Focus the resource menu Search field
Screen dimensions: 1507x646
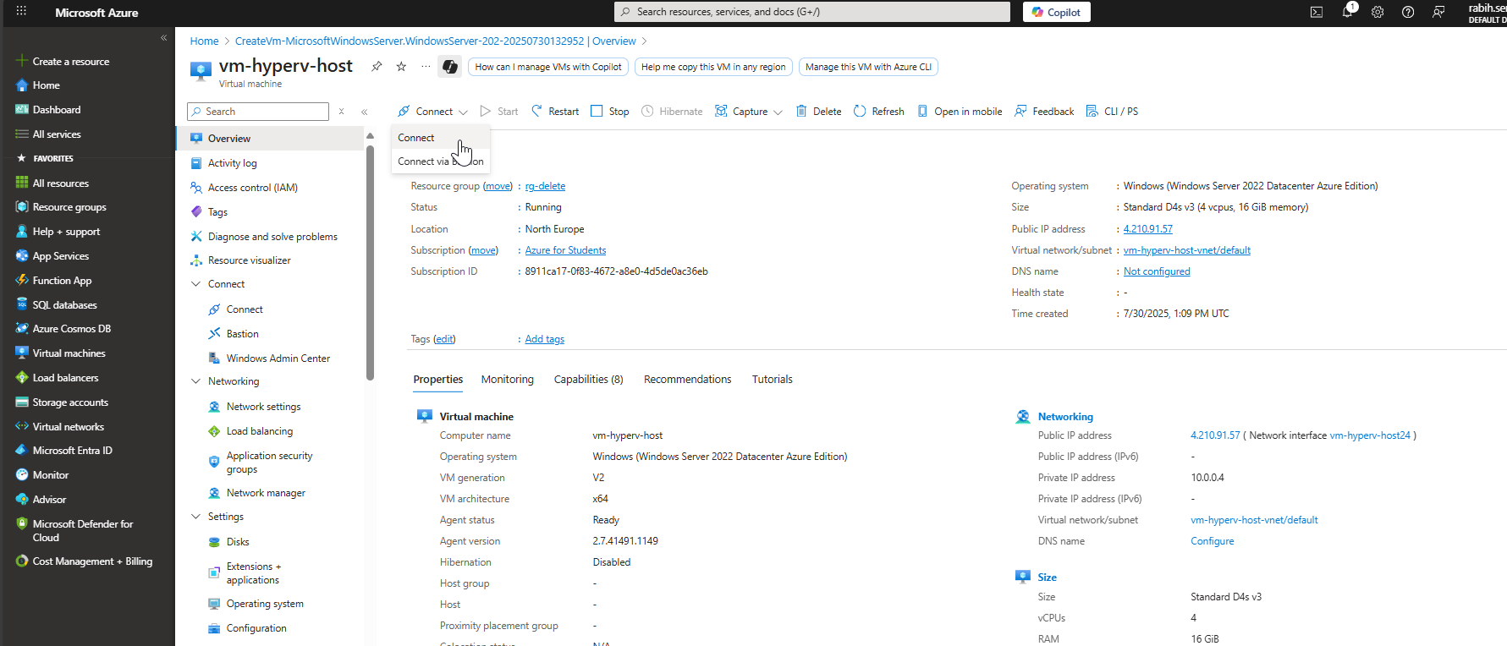(258, 112)
